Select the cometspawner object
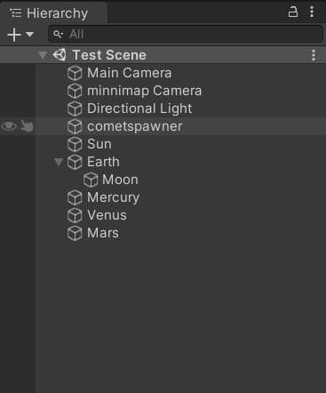 pyautogui.click(x=135, y=127)
